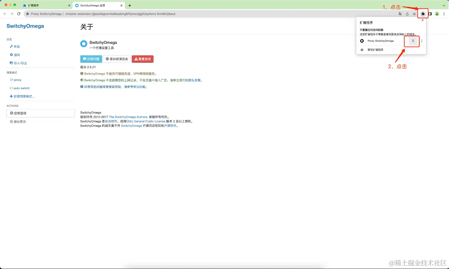Click the blue SwitchyOmega circle logo
This screenshot has width=449, height=269.
coord(84,44)
